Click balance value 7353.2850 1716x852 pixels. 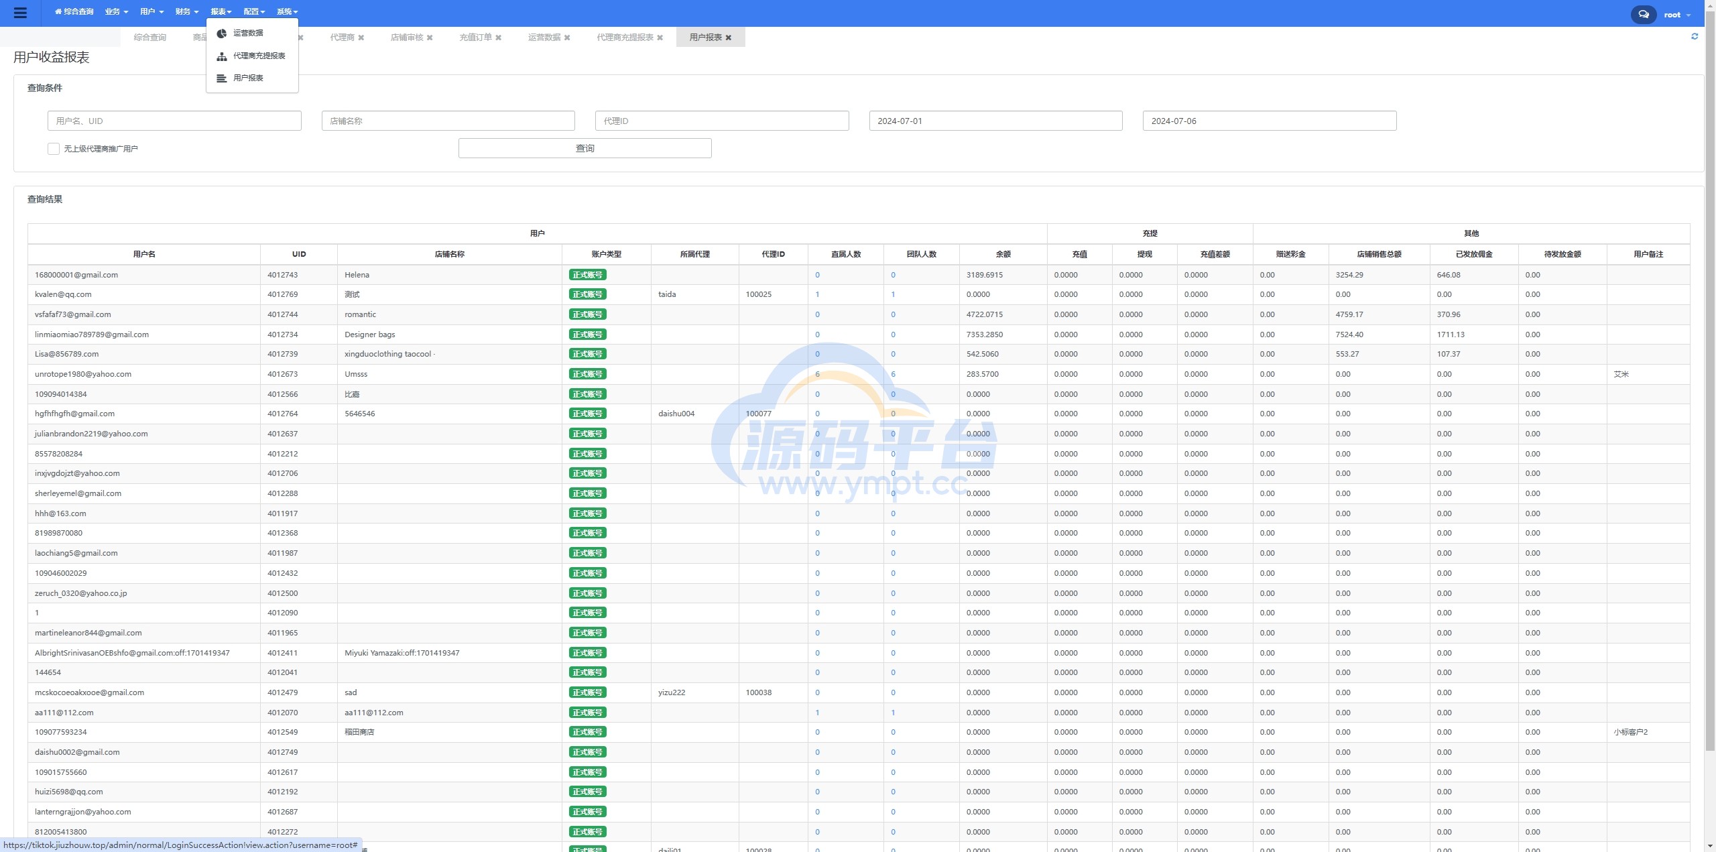(985, 335)
